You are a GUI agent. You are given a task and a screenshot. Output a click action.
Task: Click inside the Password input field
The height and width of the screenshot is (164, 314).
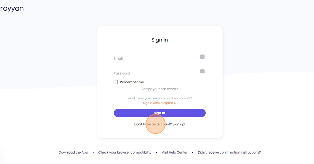click(156, 73)
